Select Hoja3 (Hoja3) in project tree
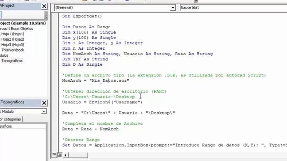The height and width of the screenshot is (161, 287). [13, 45]
